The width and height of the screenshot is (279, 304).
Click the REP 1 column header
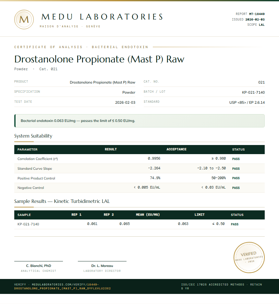coord(77,215)
